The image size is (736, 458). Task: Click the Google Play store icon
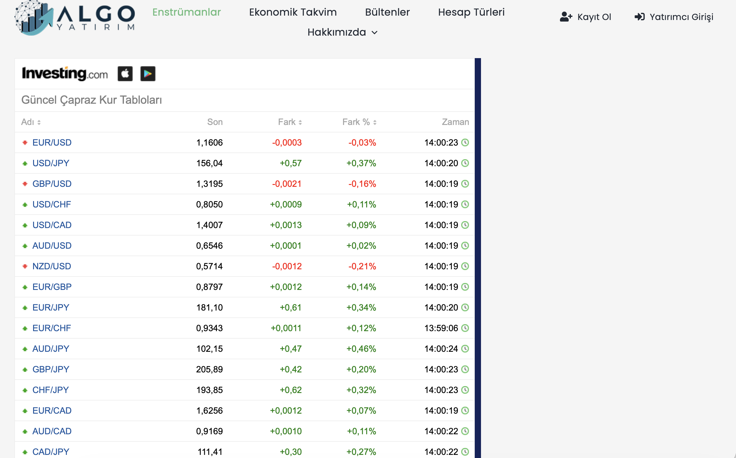[x=148, y=74]
